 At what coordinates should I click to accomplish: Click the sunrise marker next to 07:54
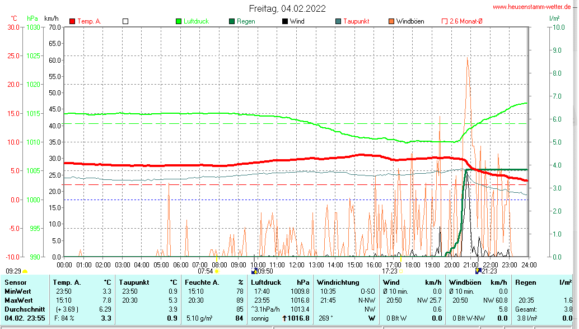tap(217, 271)
